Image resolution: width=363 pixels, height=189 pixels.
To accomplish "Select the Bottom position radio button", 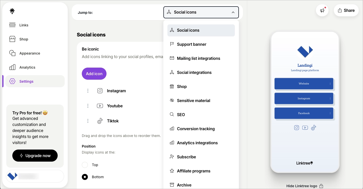I will tap(85, 177).
